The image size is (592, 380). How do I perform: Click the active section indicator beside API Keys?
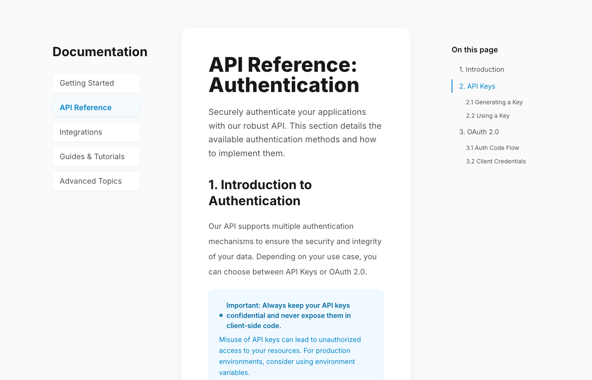pos(452,86)
